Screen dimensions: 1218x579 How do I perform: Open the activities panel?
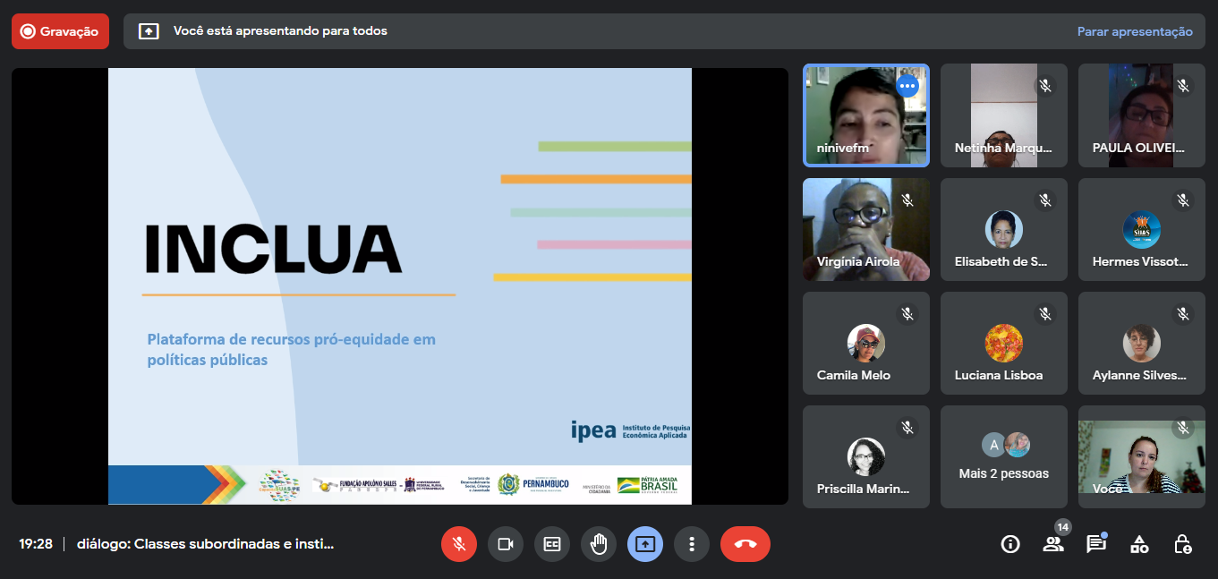click(1138, 544)
